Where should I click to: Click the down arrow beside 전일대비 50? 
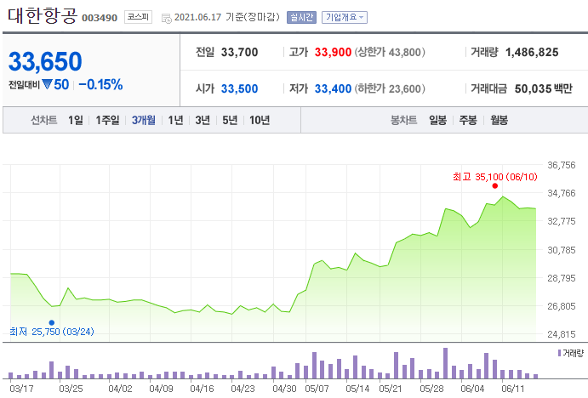pos(47,84)
